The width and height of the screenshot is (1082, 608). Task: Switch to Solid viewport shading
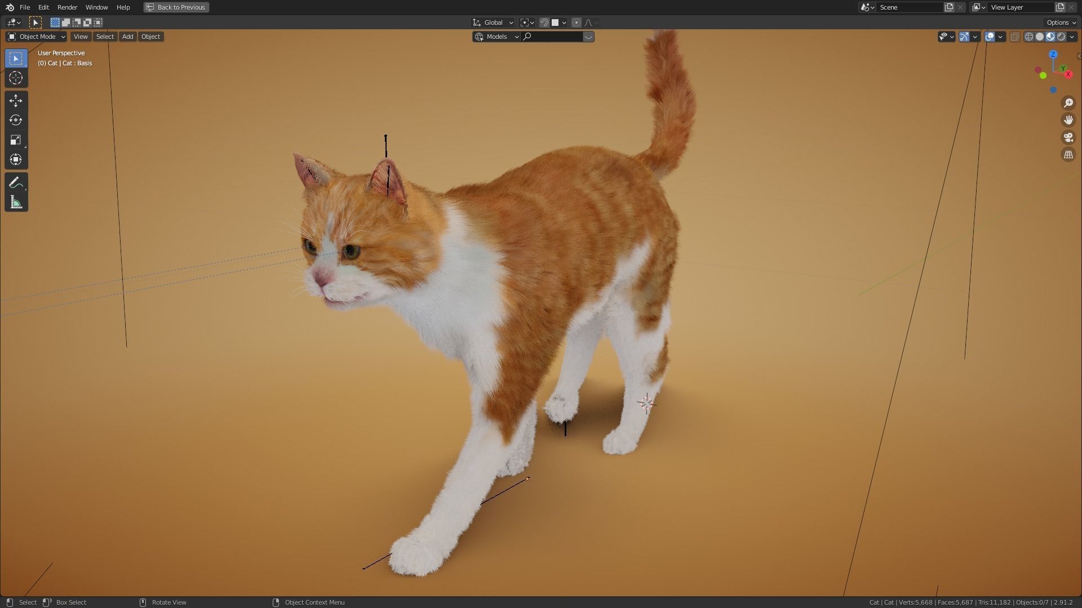(1040, 37)
